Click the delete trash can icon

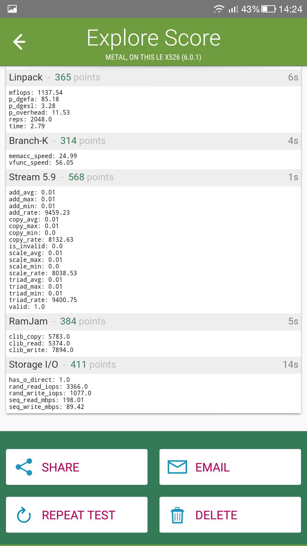tap(177, 515)
